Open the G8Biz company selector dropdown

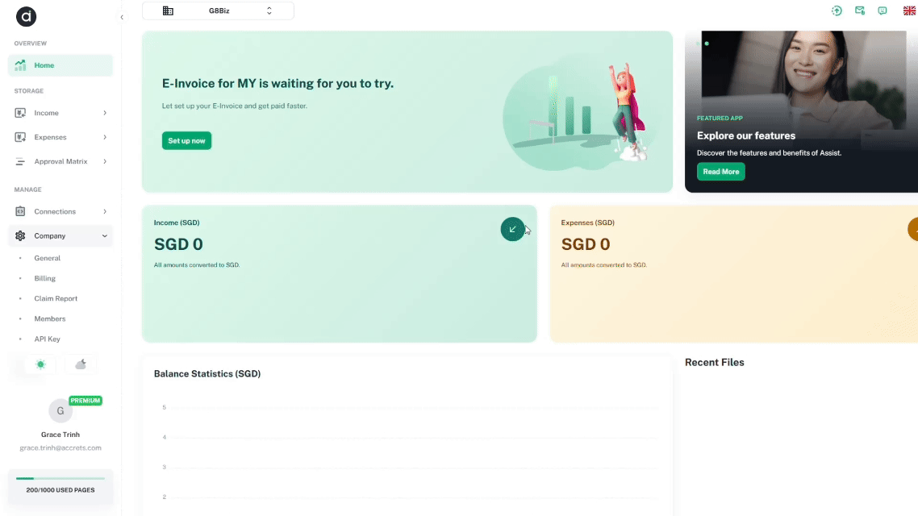(x=218, y=10)
